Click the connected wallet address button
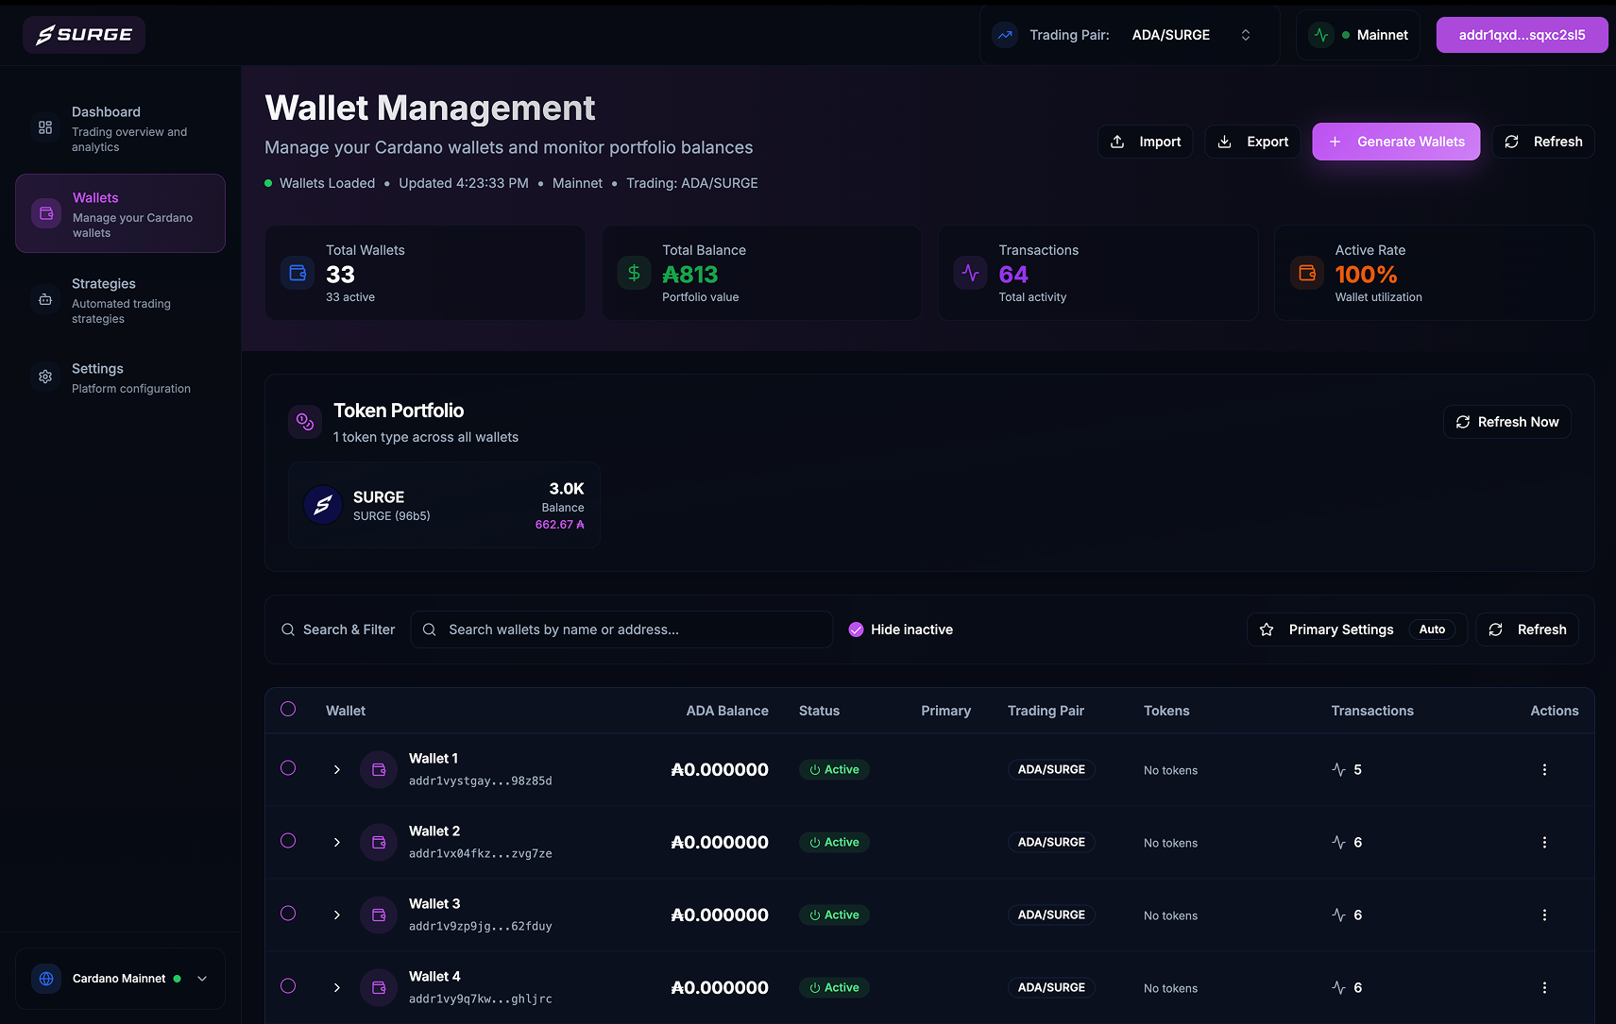This screenshot has height=1024, width=1616. 1521,35
